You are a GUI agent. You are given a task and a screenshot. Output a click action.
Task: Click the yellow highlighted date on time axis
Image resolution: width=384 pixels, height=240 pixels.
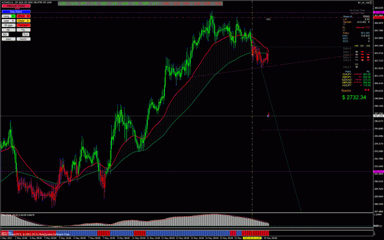252,238
